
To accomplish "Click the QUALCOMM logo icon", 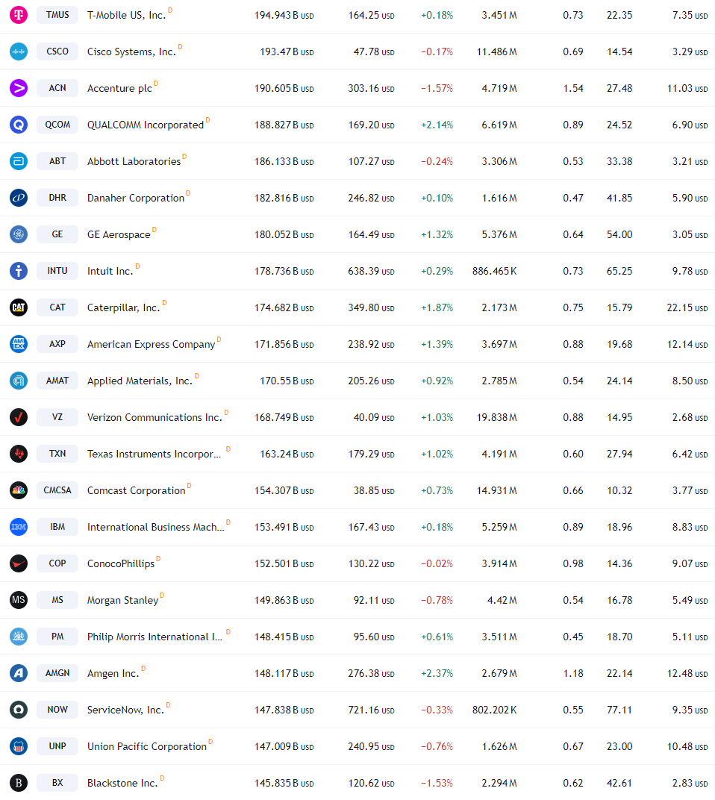I will coord(19,125).
